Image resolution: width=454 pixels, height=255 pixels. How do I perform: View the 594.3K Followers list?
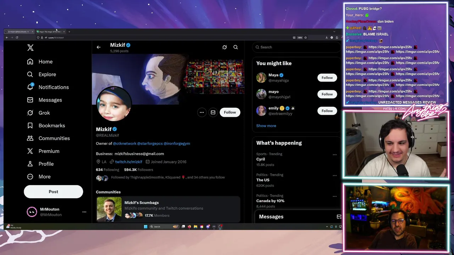coord(139,170)
